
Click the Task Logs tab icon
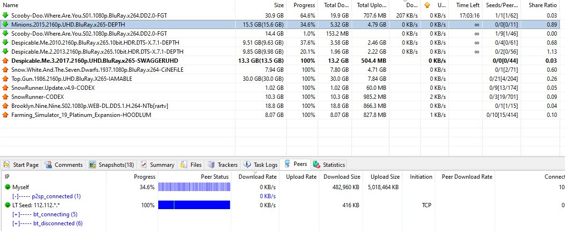tap(247, 165)
